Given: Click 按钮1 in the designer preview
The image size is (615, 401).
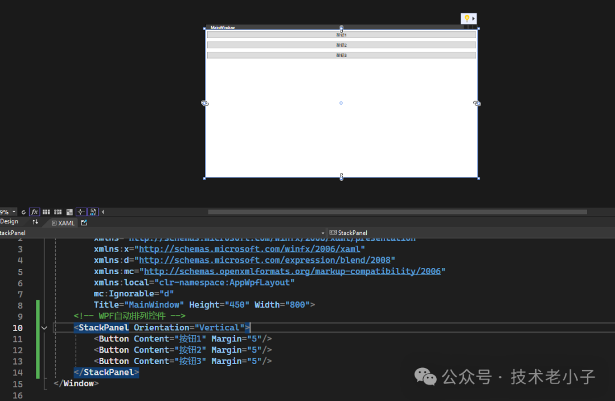Looking at the screenshot, I should (341, 35).
